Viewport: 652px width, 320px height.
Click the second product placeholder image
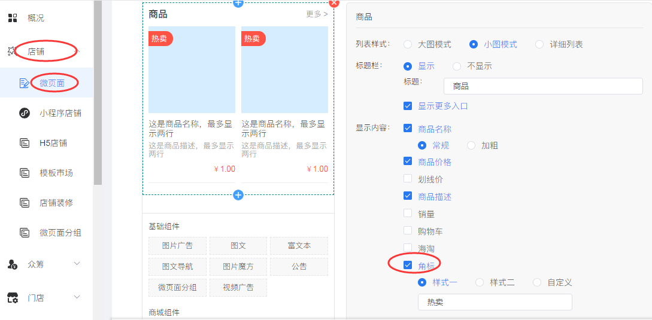point(284,70)
